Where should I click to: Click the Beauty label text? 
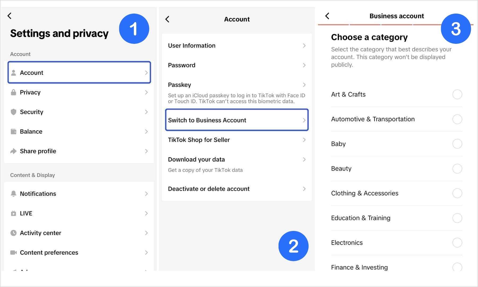pos(341,169)
